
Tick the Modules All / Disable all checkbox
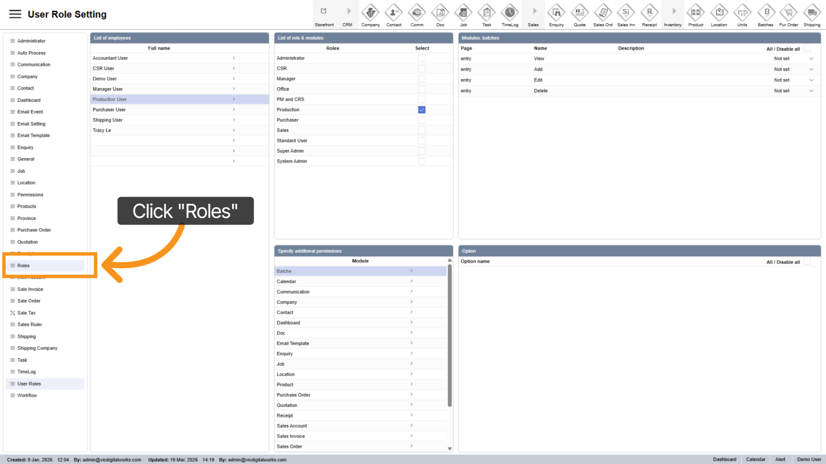(807, 49)
